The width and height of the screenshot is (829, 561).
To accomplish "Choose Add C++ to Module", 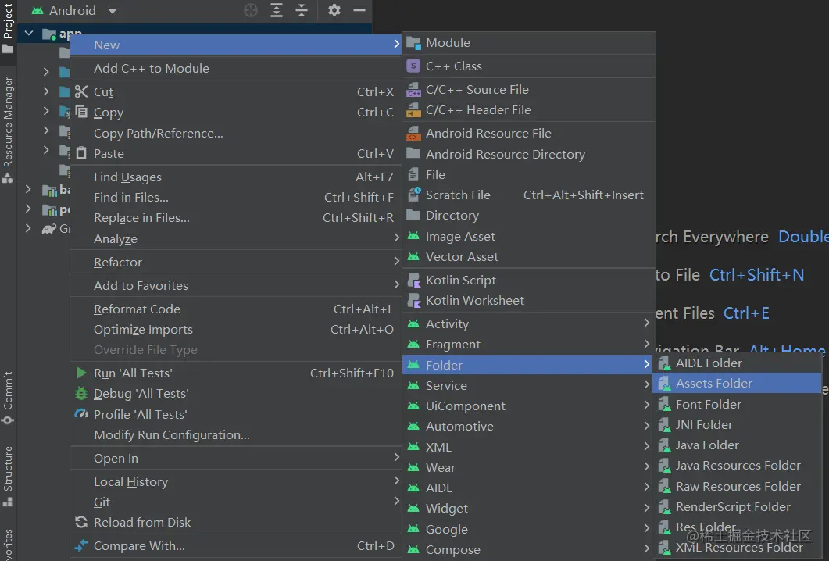I will pos(236,68).
